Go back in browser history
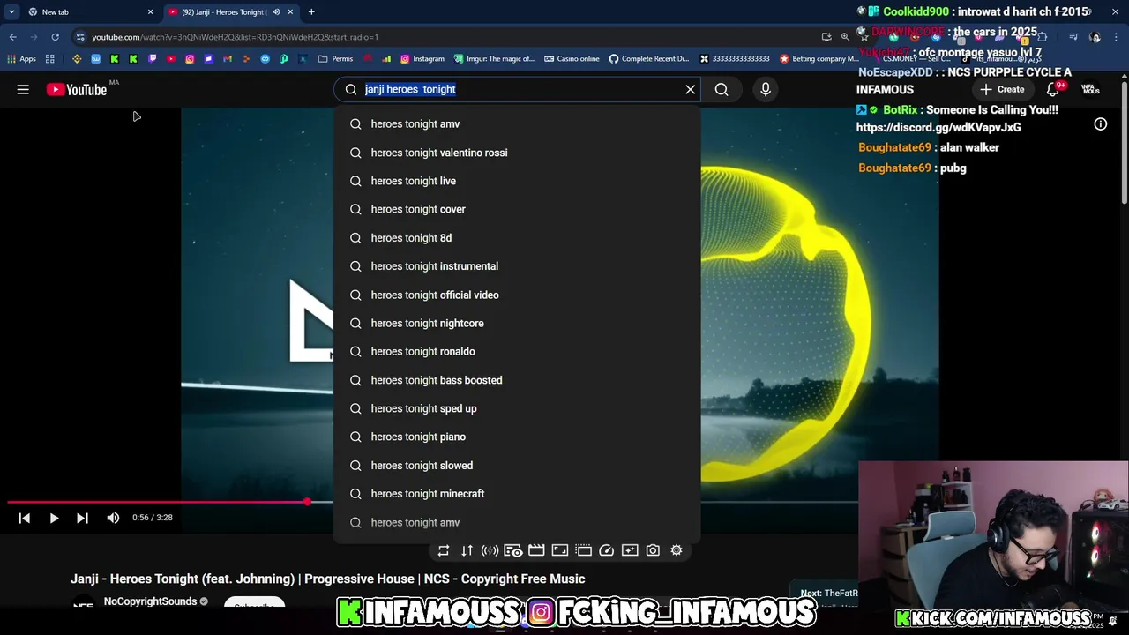This screenshot has height=635, width=1129. tap(13, 37)
